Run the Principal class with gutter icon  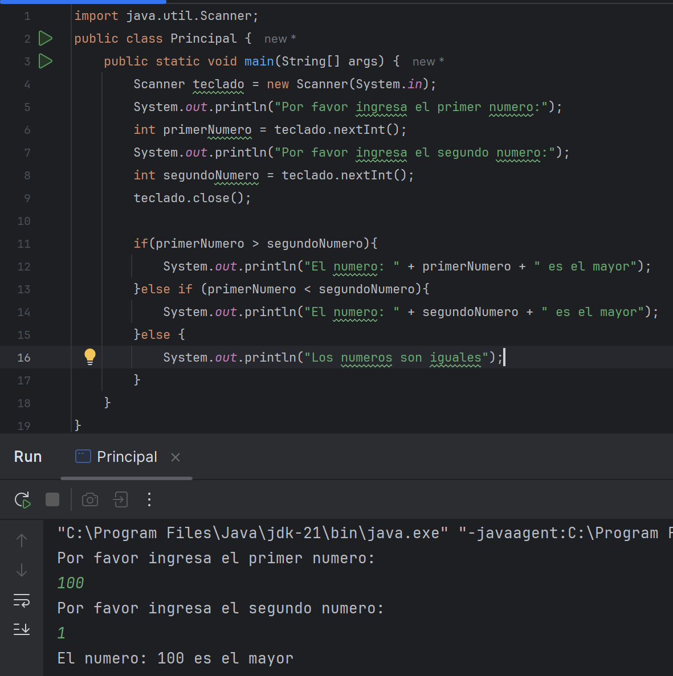pos(45,38)
